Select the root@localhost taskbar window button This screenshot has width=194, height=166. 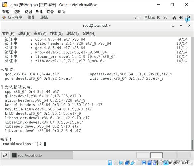pyautogui.click(x=41, y=155)
